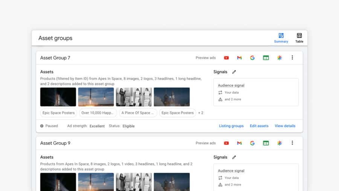Preview YouTube ad for Asset Group 9
This screenshot has height=191, width=339.
click(226, 143)
